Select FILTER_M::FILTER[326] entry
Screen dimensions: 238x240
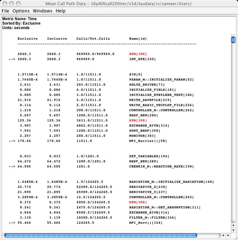pyautogui.click(x=153, y=218)
